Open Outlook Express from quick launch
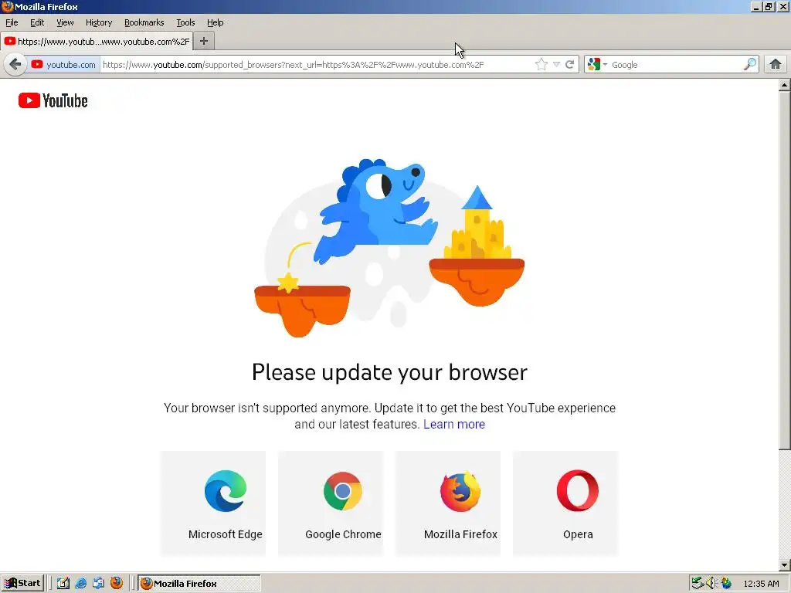 (98, 584)
